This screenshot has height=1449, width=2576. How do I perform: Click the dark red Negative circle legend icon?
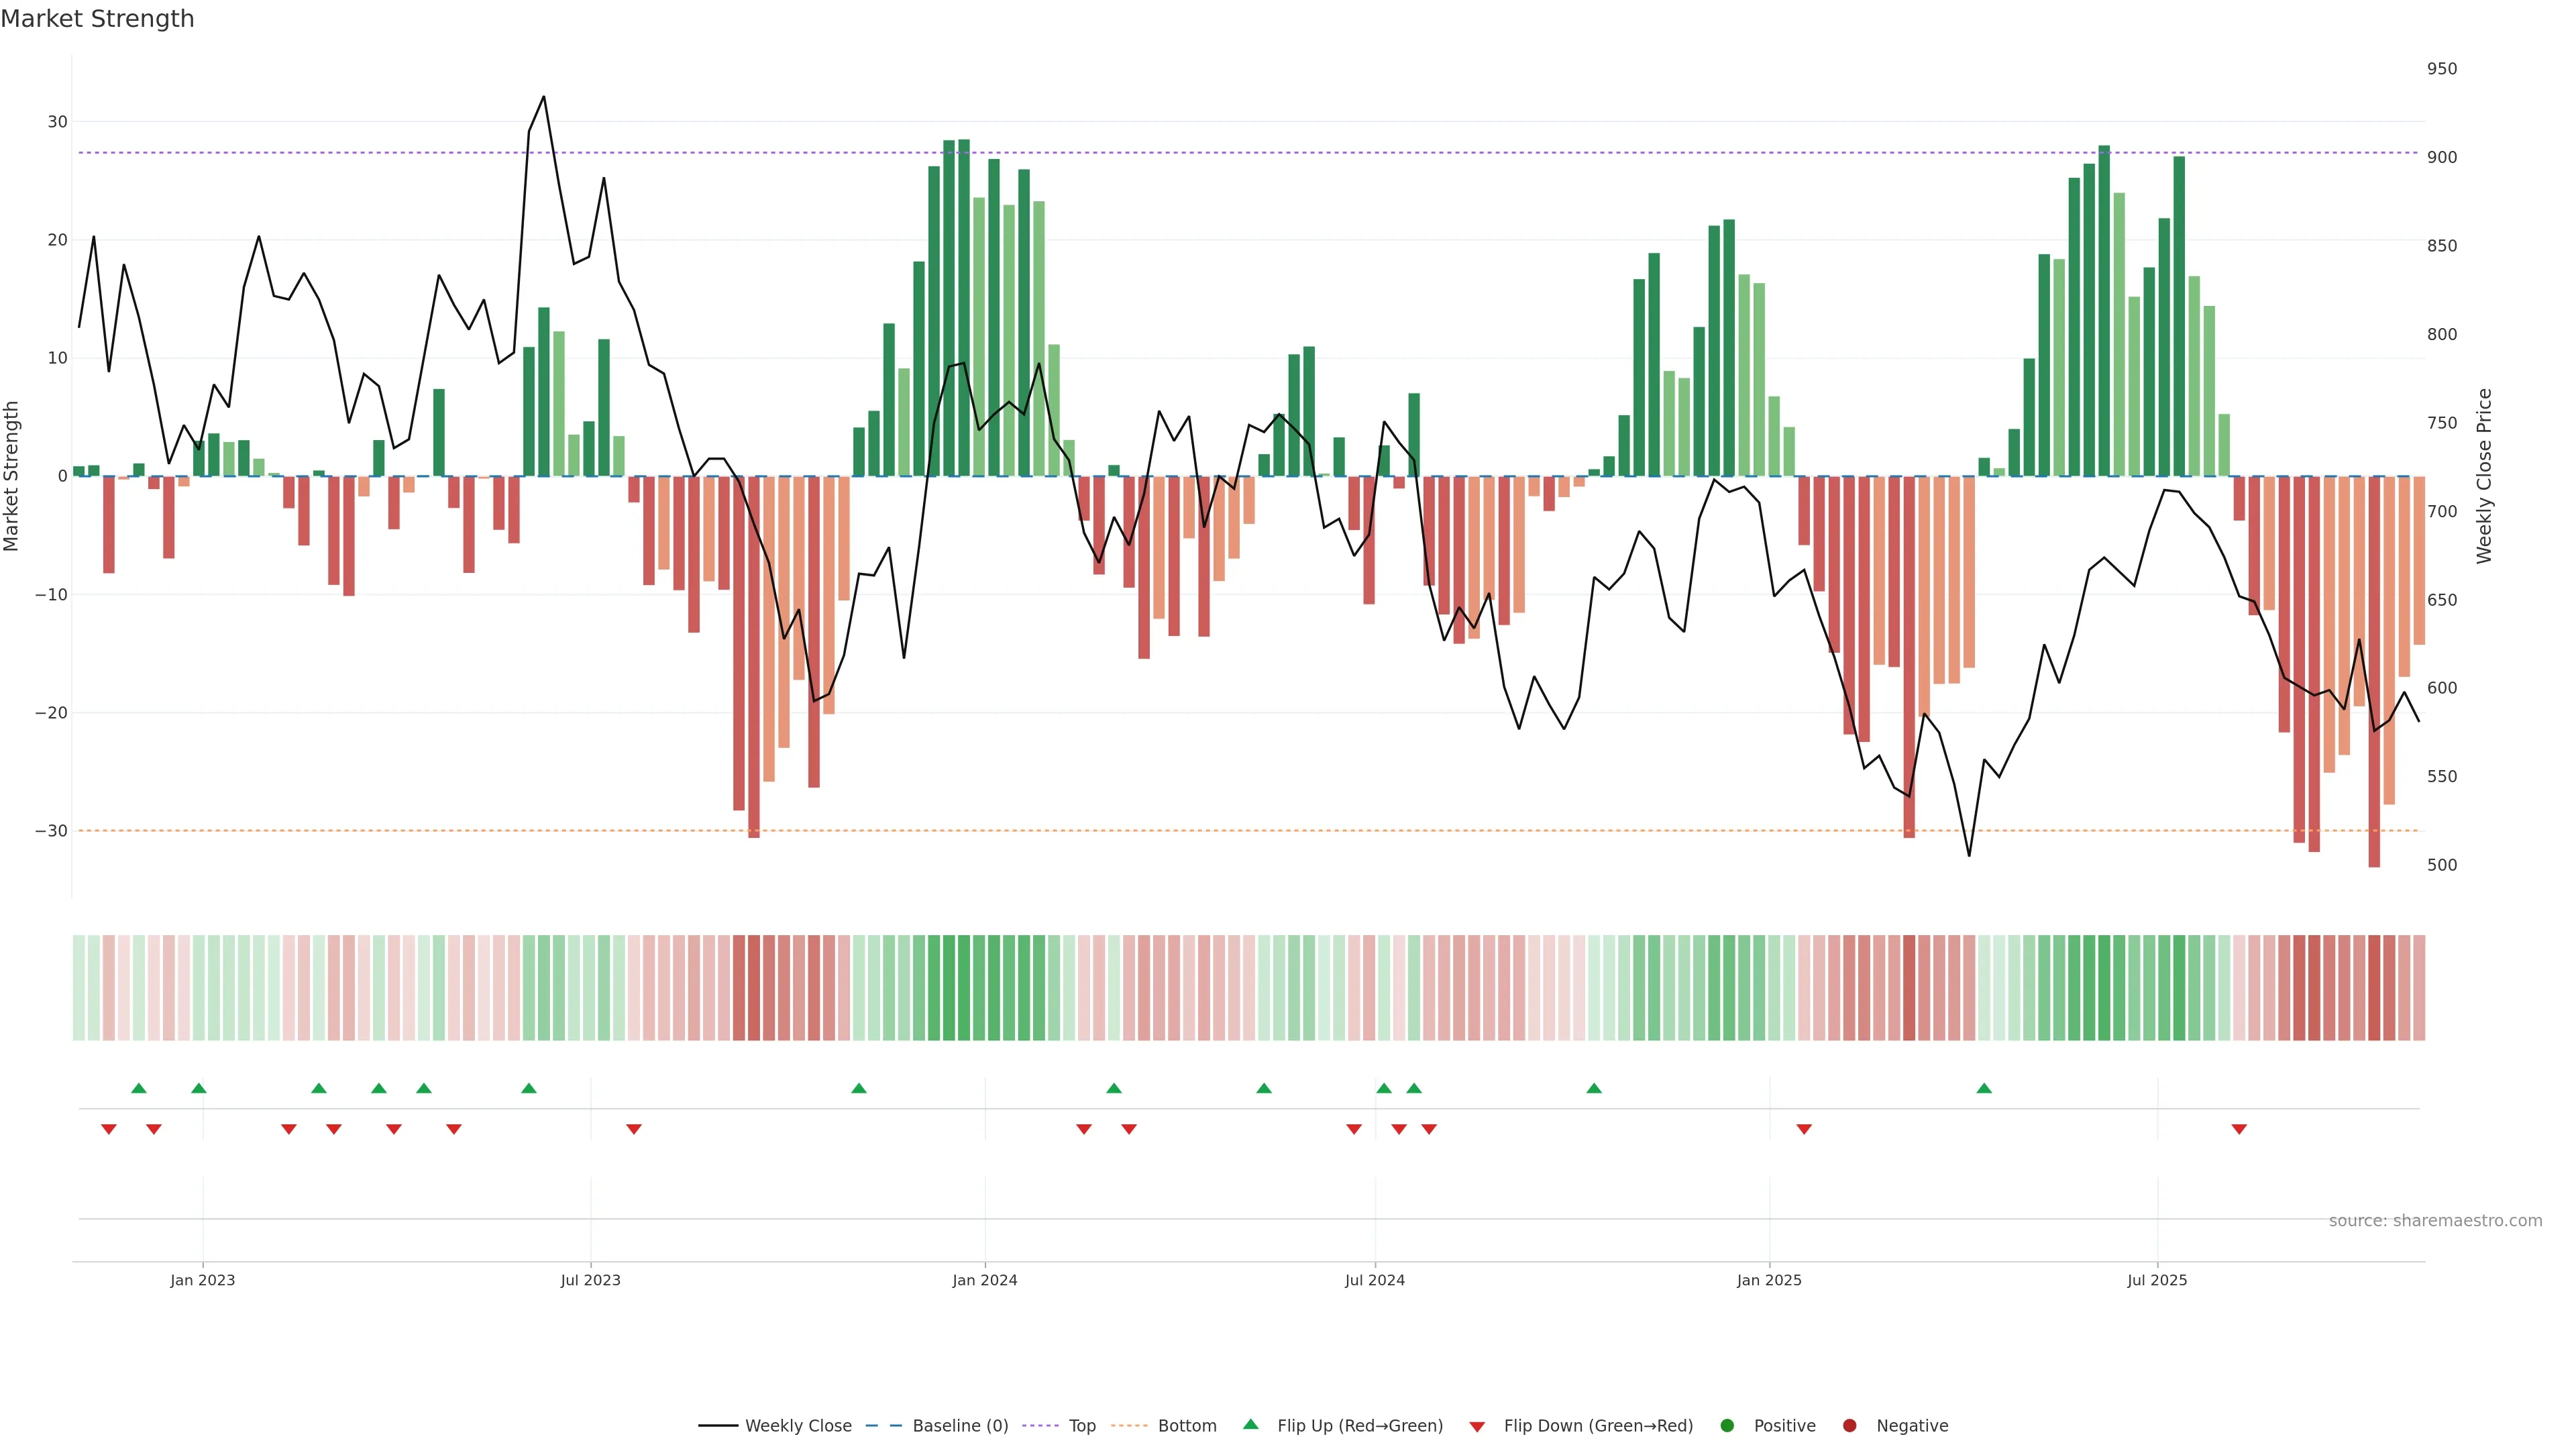[x=1849, y=1425]
